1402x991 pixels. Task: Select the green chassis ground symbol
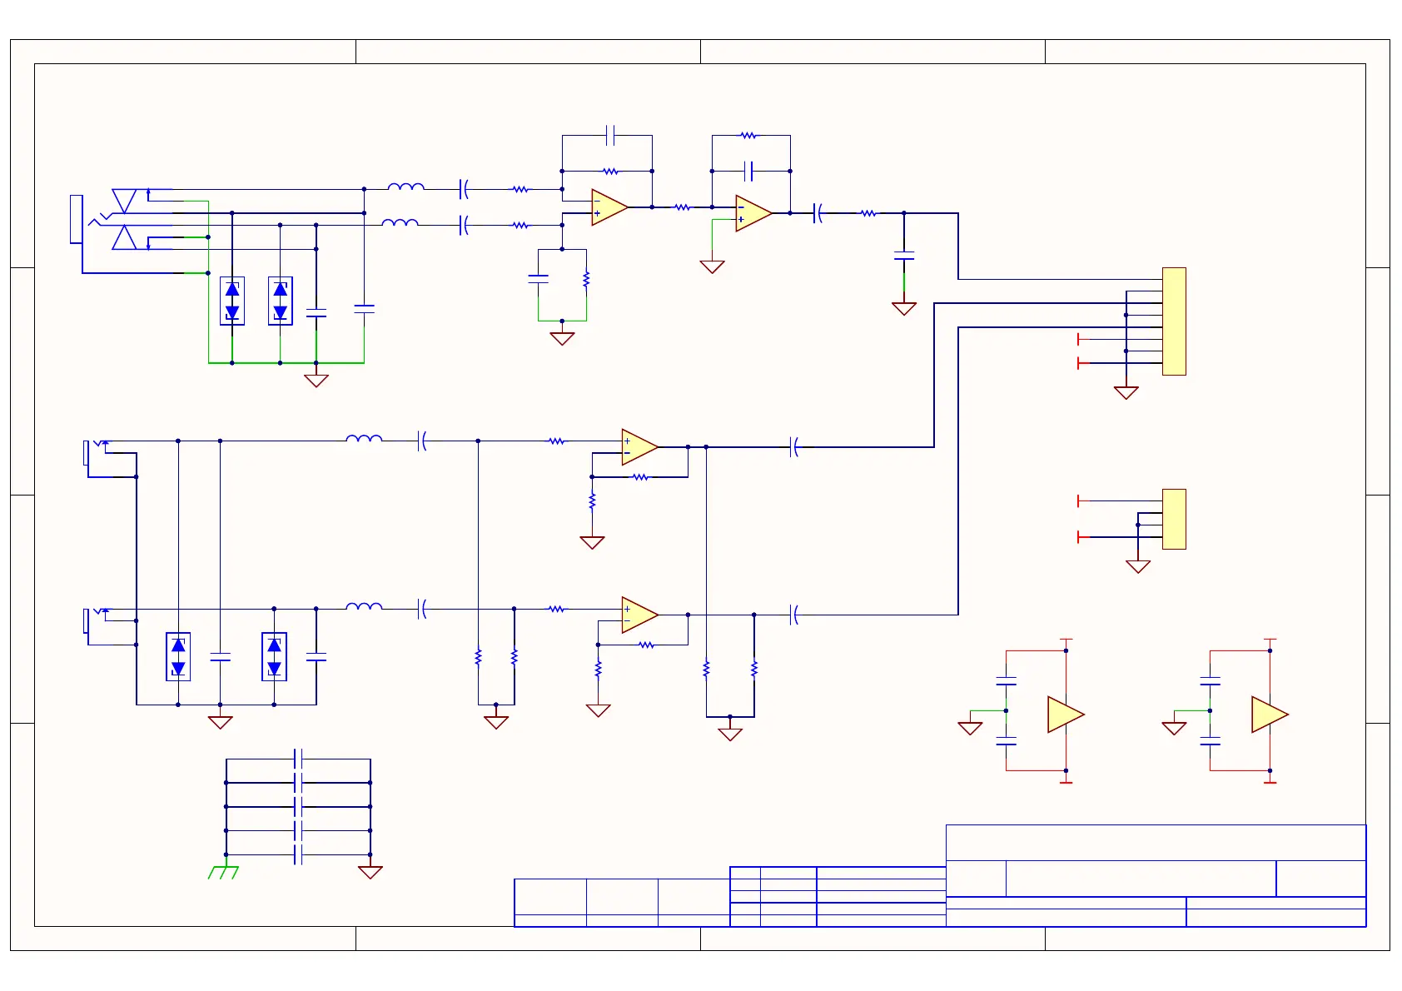click(223, 872)
